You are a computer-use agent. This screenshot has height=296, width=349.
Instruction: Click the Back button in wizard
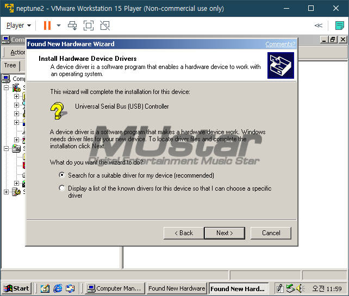coord(184,233)
